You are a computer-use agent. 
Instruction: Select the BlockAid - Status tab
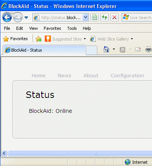pyautogui.click(x=44, y=50)
